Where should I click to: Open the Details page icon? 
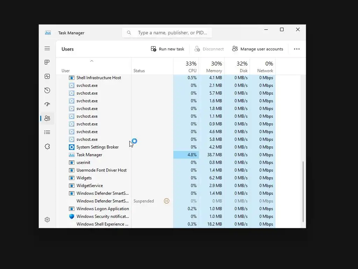[x=47, y=132]
